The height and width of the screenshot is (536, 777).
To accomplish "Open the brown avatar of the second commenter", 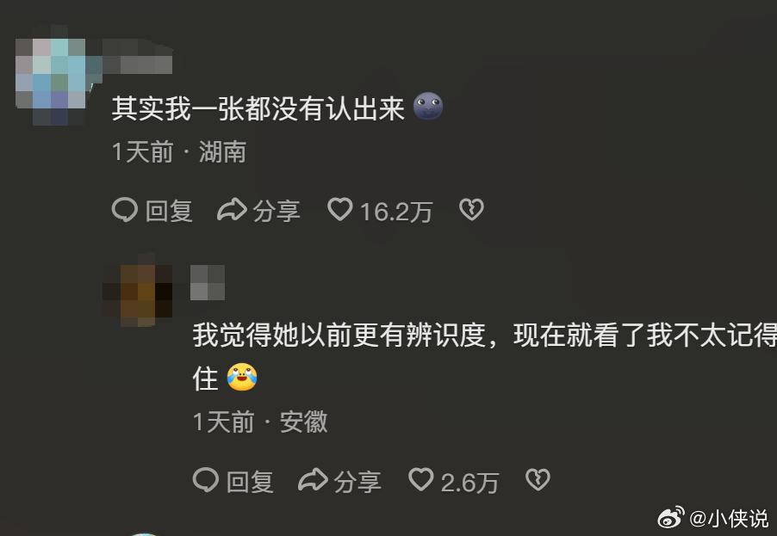I will [x=138, y=290].
